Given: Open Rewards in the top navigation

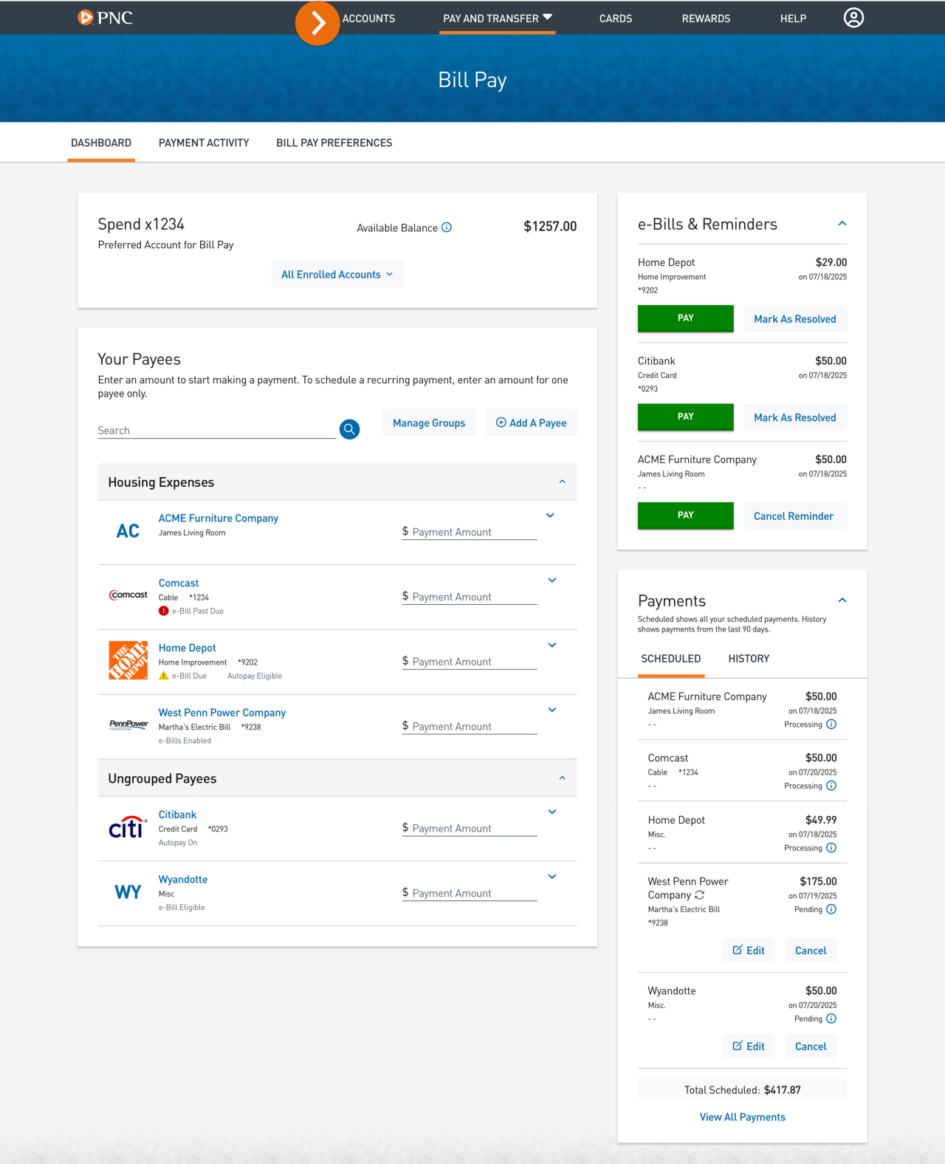Looking at the screenshot, I should (x=706, y=18).
